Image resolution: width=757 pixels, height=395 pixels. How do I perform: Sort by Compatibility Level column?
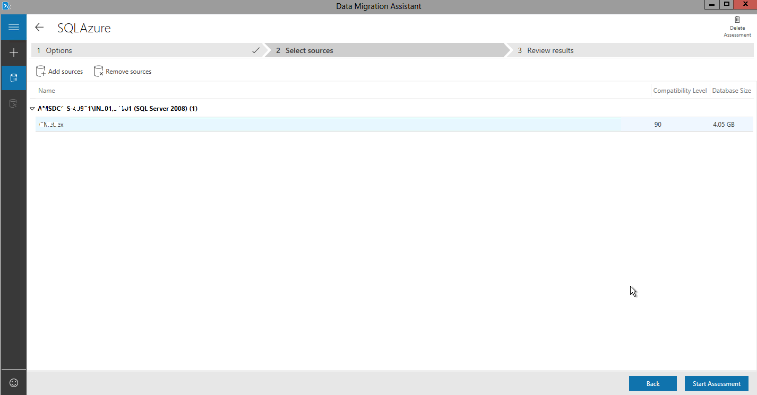[680, 91]
